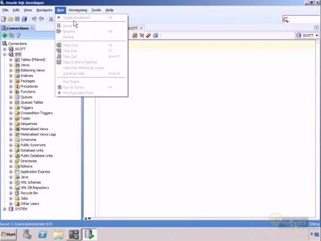This screenshot has height=241, width=321.
Task: Click the Start button
Action: point(8,235)
